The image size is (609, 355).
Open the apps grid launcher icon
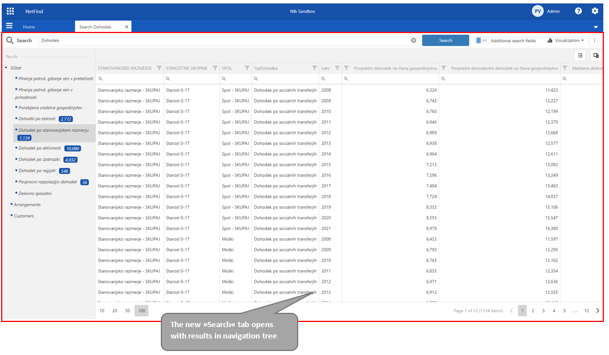[x=10, y=11]
